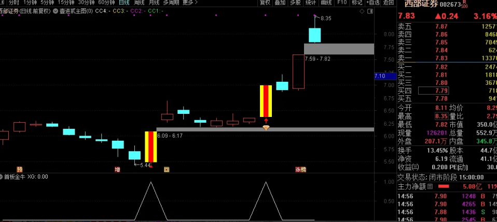Click the 涨停 marker icon on chart
The image size is (497, 222).
coord(301,169)
